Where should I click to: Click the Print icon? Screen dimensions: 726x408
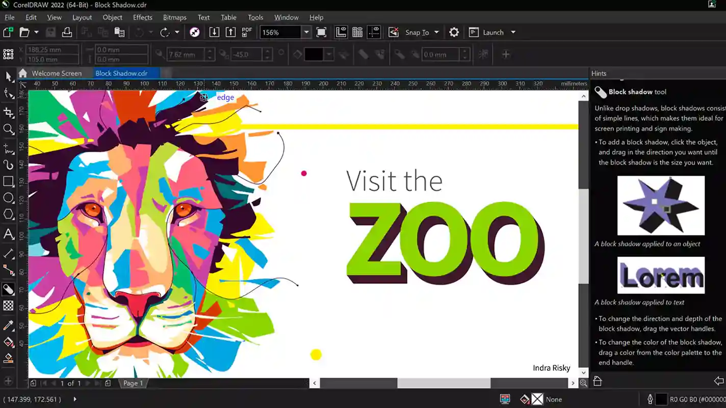(67, 32)
